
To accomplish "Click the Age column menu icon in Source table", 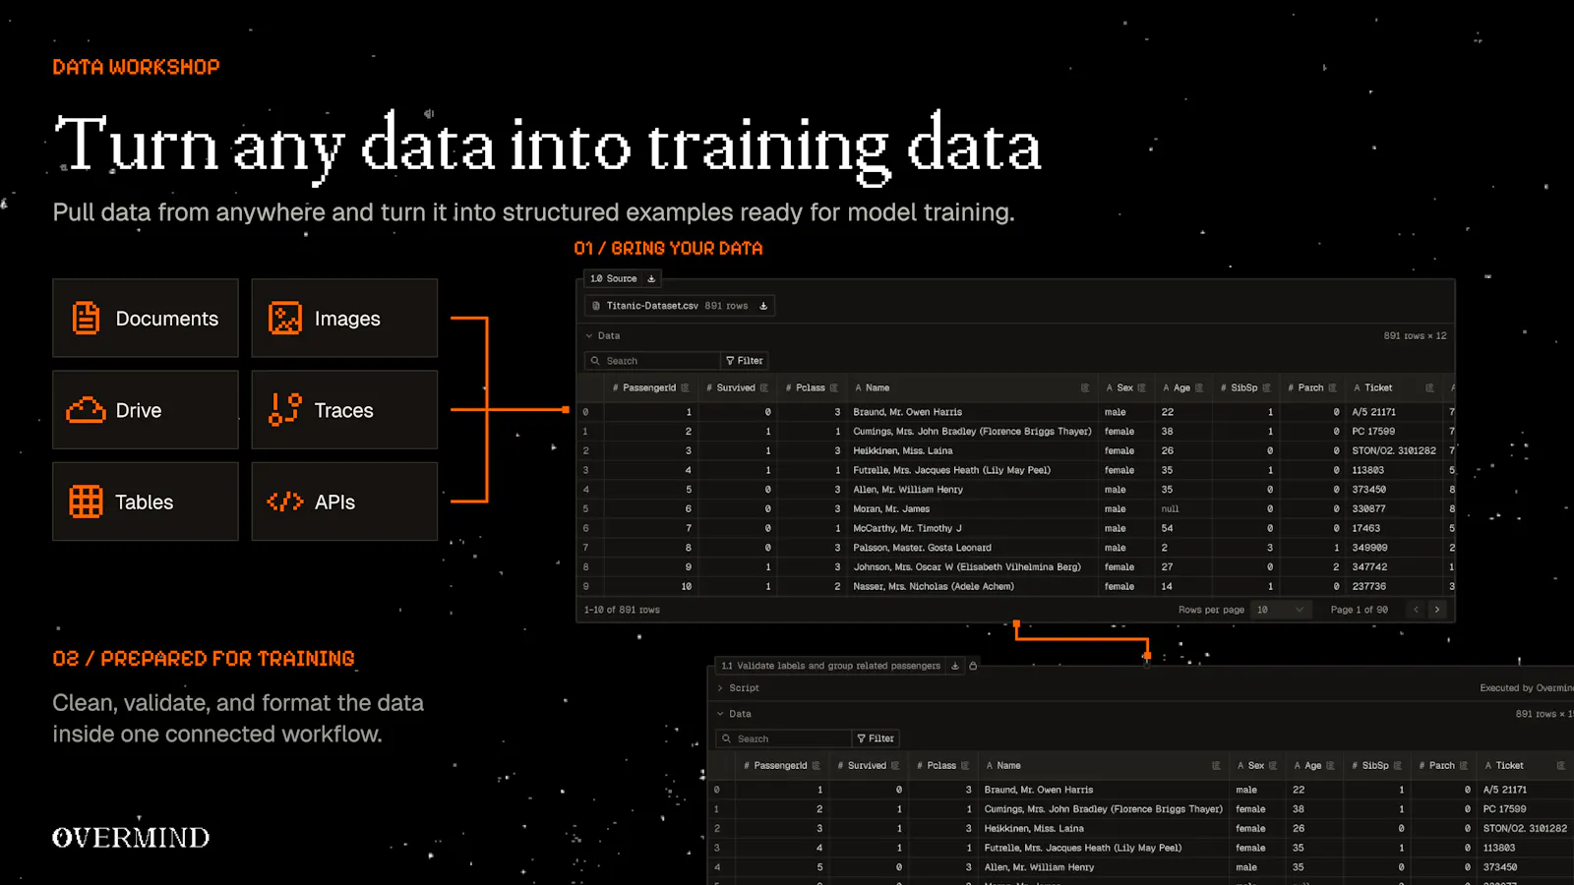I will pyautogui.click(x=1199, y=388).
